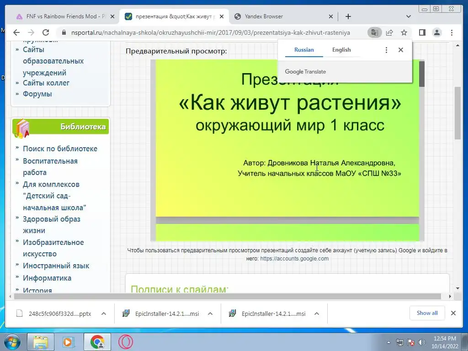Click the presentation title slide preview
The width and height of the screenshot is (468, 351).
[x=287, y=138]
